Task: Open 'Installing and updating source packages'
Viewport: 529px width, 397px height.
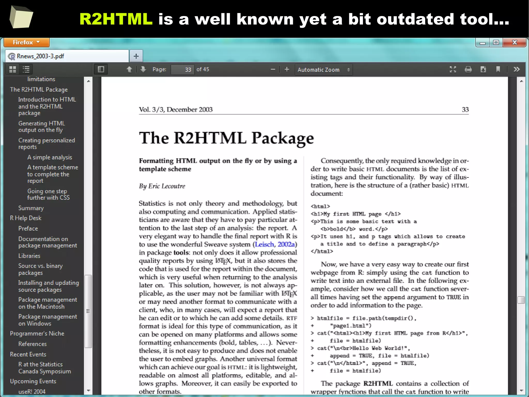Action: coord(49,286)
